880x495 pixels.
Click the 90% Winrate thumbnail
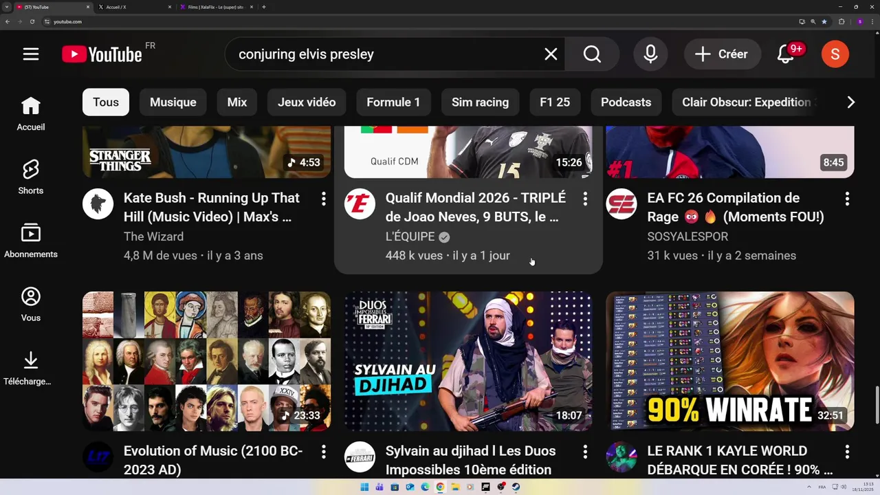point(730,361)
